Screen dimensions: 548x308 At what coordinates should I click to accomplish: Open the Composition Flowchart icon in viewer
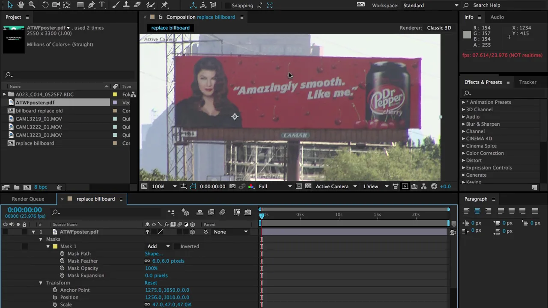[424, 187]
